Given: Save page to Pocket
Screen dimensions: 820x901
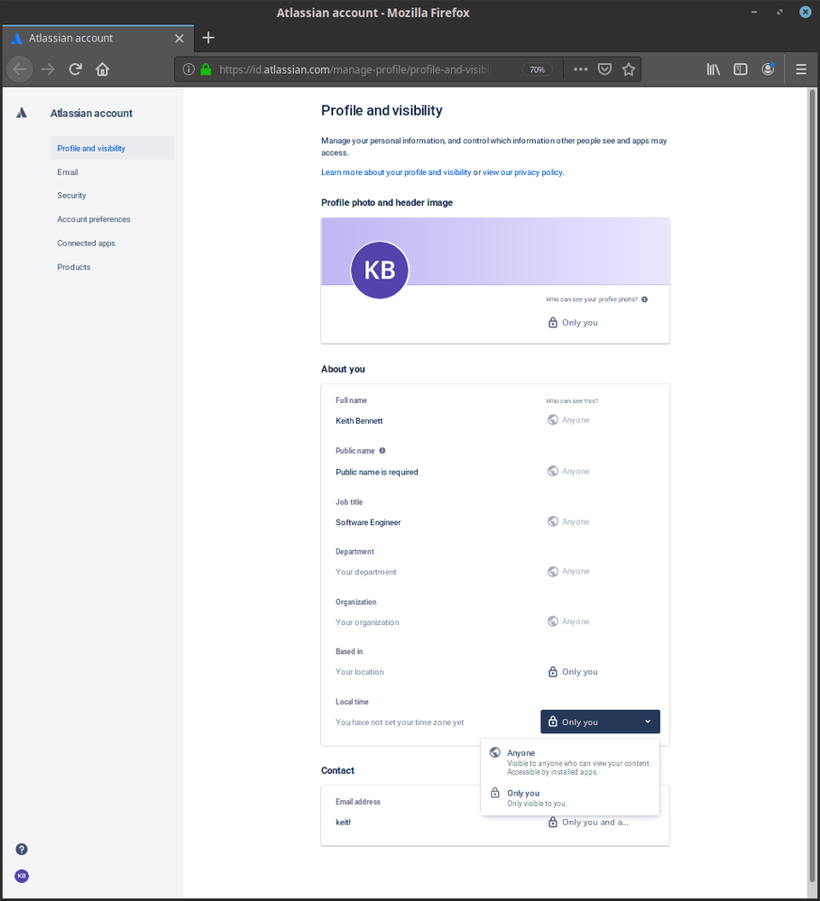Looking at the screenshot, I should click(x=604, y=69).
